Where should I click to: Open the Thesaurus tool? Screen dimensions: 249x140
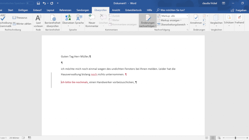[x=20, y=17]
